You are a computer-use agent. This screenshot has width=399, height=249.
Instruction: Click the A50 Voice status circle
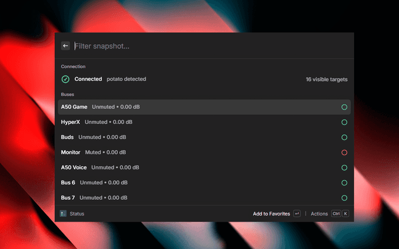pyautogui.click(x=344, y=167)
